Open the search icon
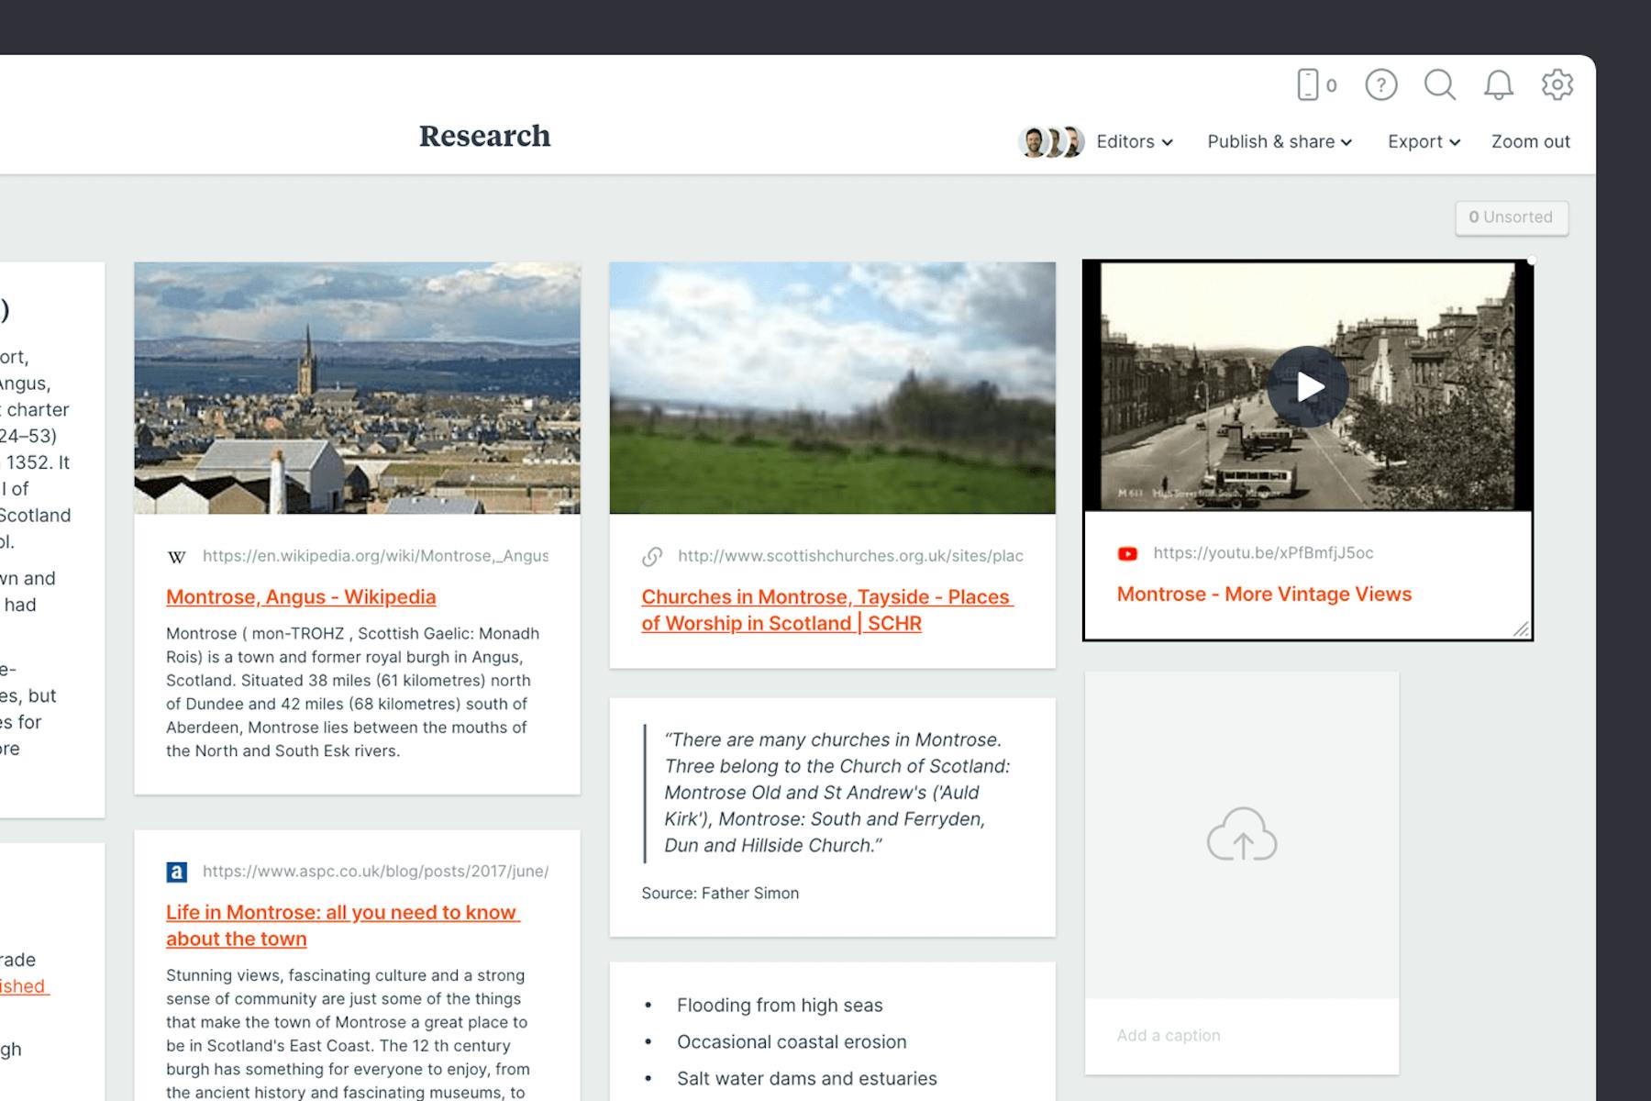Viewport: 1651px width, 1101px height. (1440, 84)
